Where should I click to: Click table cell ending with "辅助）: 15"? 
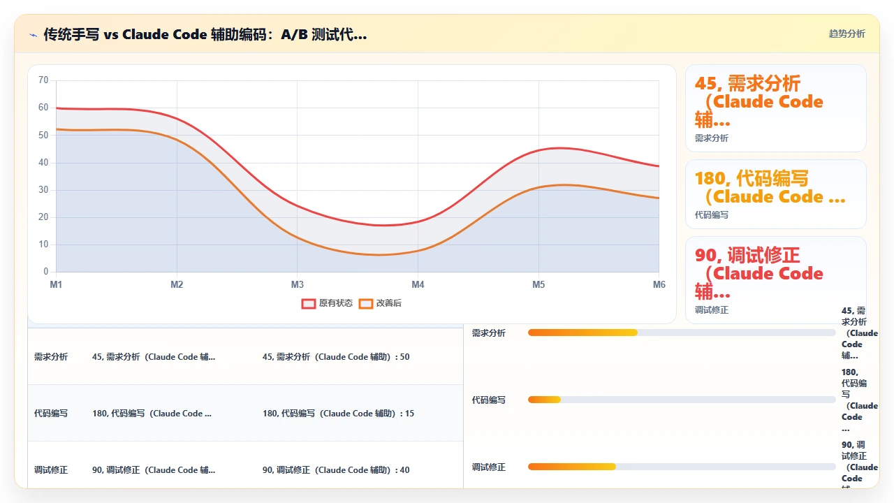pos(338,414)
